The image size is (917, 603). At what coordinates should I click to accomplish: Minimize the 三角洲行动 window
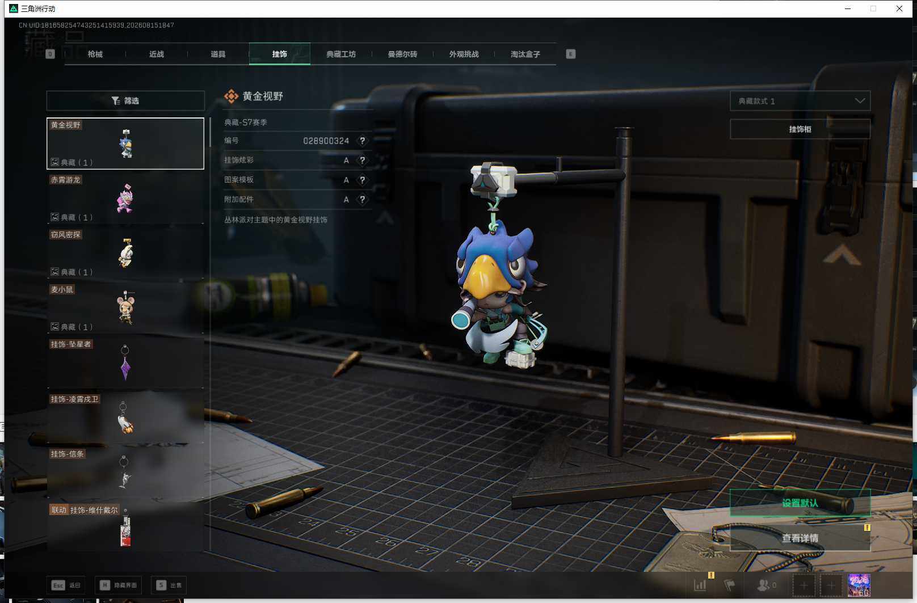tap(848, 9)
